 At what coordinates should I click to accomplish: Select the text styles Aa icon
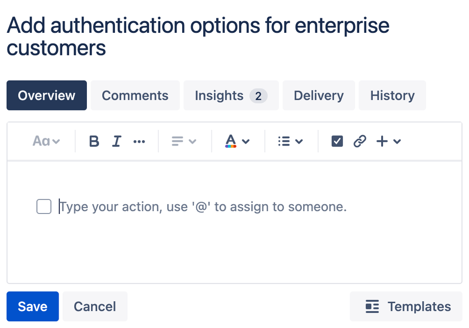[42, 141]
